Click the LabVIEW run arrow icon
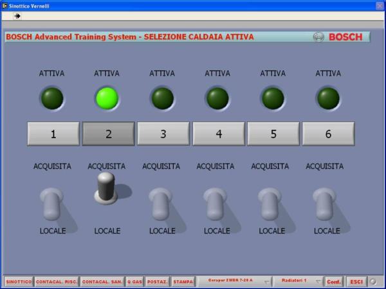The image size is (386, 289). pos(17,16)
